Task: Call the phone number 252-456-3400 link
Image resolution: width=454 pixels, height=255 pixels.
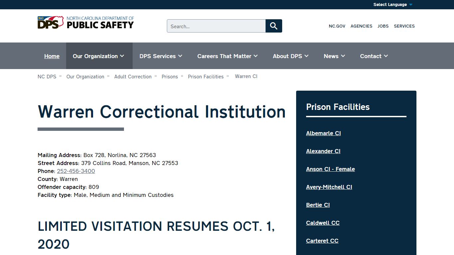Action: pyautogui.click(x=76, y=171)
